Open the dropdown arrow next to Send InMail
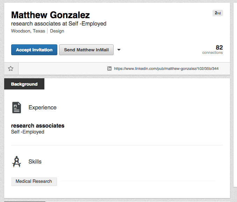Image resolution: width=237 pixels, height=202 pixels. tap(119, 50)
